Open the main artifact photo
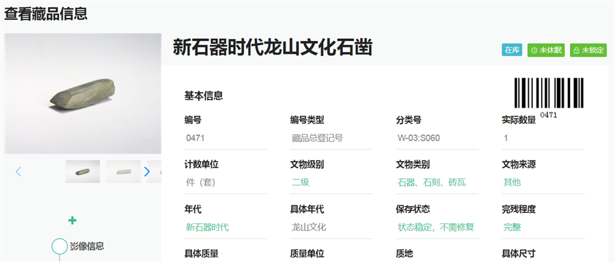 (x=83, y=93)
